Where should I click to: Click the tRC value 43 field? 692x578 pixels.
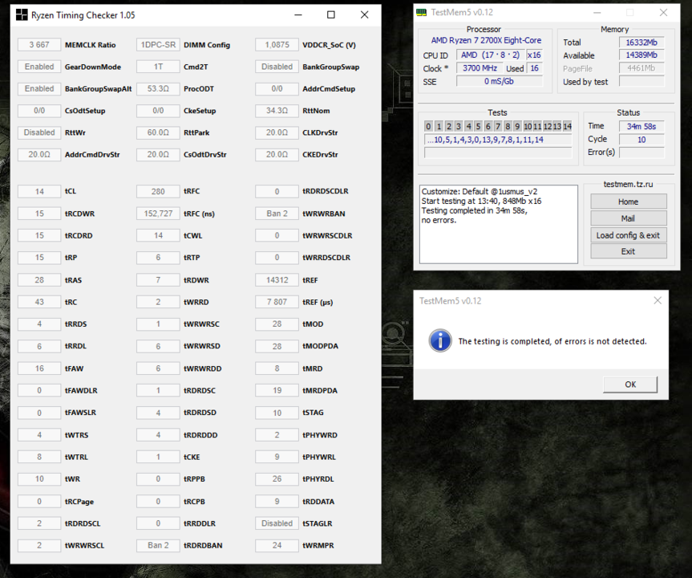(39, 302)
